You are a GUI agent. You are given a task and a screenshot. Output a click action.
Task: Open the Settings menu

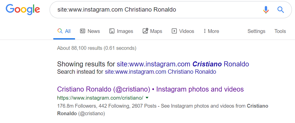tap(256, 31)
